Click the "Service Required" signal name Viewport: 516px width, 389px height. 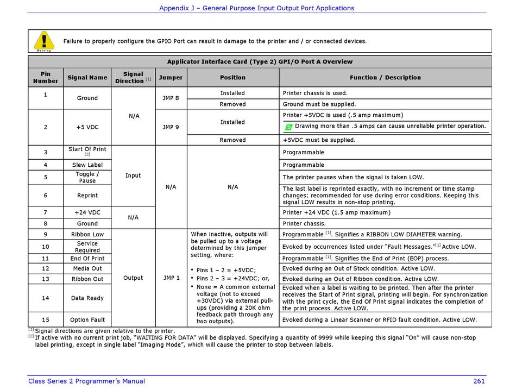87,247
